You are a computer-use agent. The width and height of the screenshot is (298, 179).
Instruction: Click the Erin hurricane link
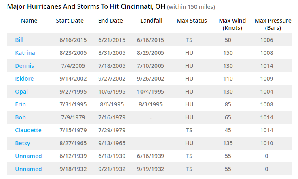pos(20,104)
